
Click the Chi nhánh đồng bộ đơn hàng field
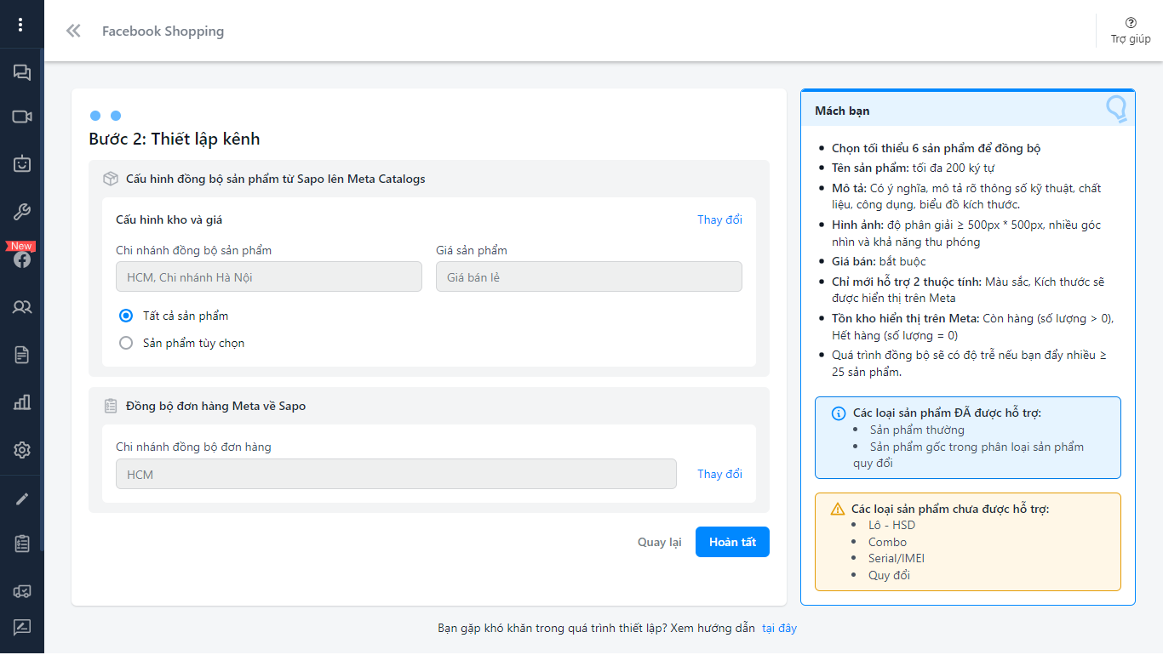click(x=396, y=474)
